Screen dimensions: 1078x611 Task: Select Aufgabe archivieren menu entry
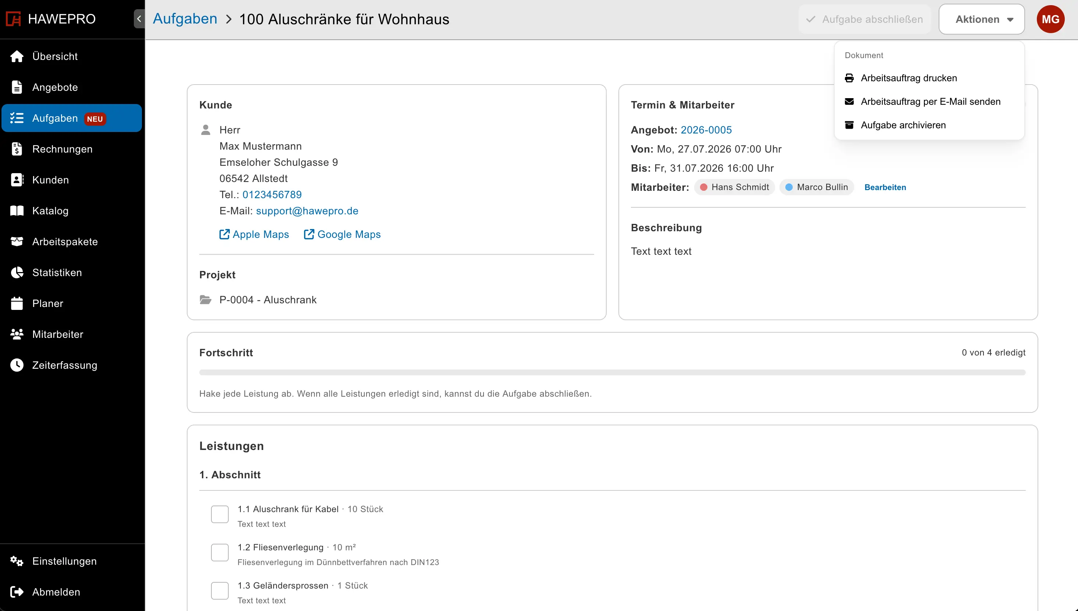point(929,125)
